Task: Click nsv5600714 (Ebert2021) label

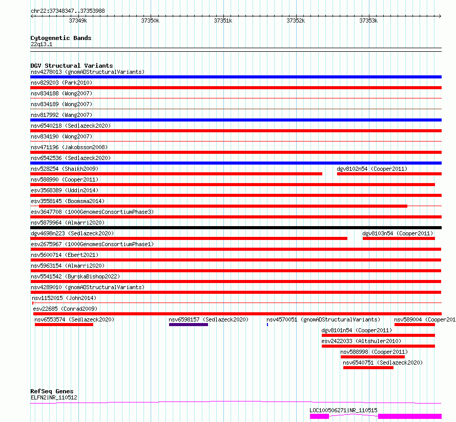Action: pyautogui.click(x=65, y=255)
